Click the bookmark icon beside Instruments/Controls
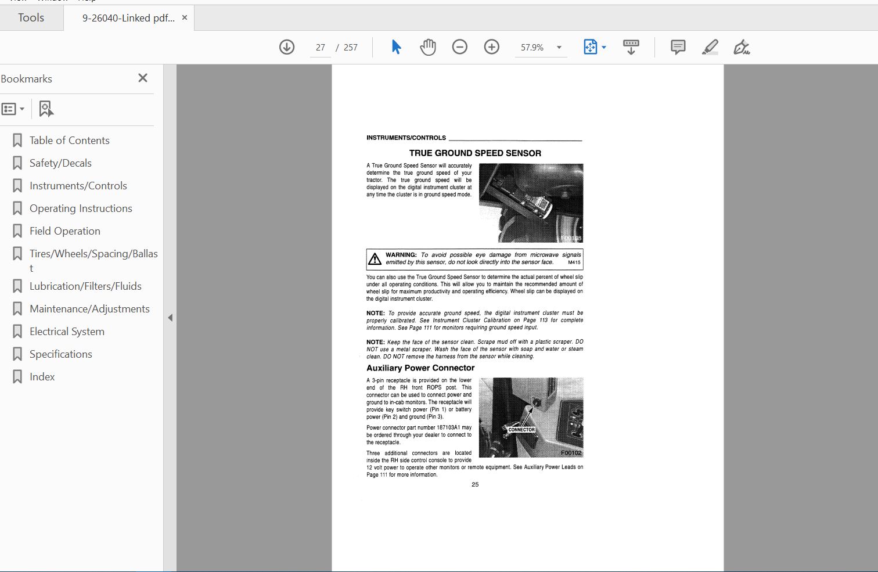Image resolution: width=878 pixels, height=572 pixels. point(17,186)
